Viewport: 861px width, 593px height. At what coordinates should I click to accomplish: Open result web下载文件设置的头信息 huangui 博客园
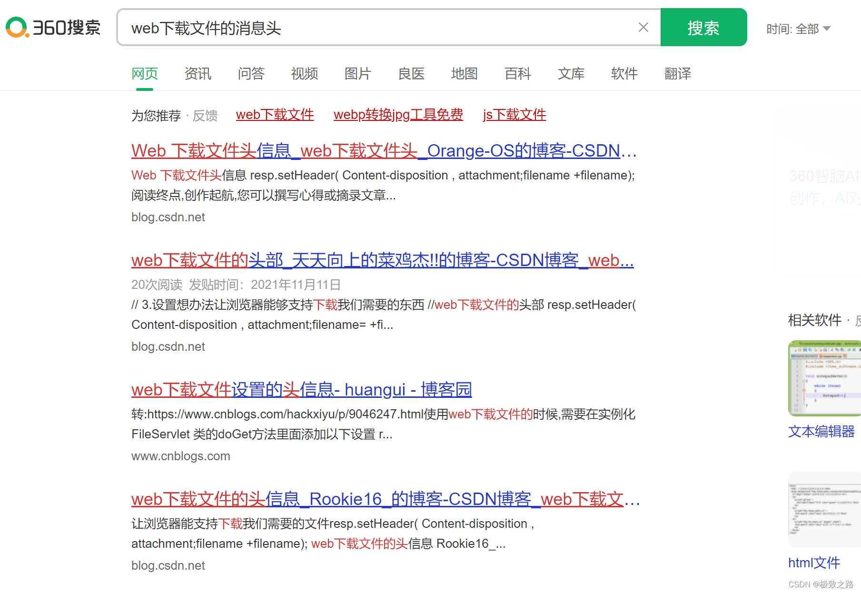[x=302, y=390]
